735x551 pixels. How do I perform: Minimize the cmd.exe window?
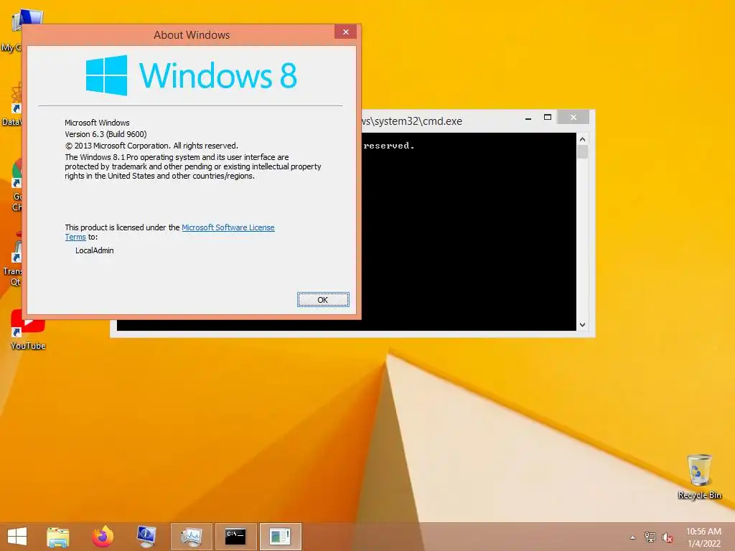(528, 118)
